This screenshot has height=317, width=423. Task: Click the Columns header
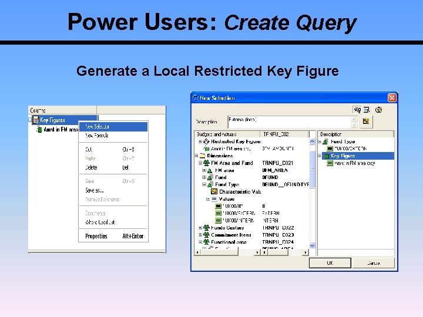click(62, 110)
